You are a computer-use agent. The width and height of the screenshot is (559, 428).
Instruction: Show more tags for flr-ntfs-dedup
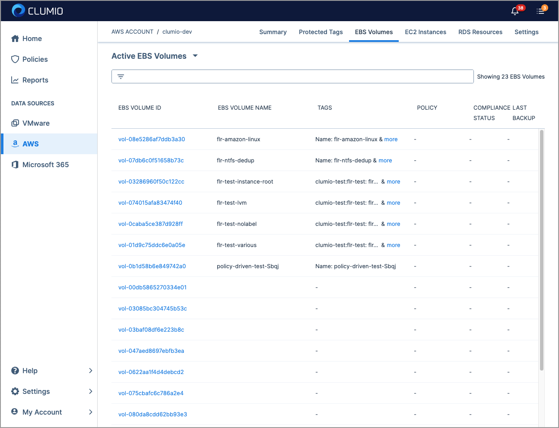(x=385, y=160)
